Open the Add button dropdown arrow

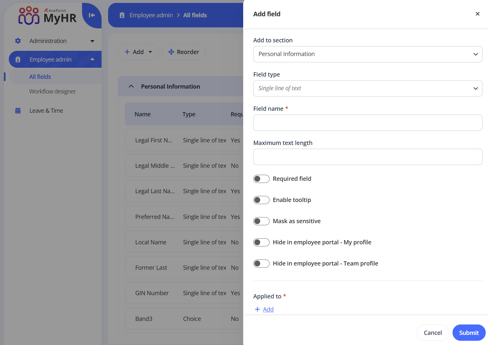(x=150, y=52)
